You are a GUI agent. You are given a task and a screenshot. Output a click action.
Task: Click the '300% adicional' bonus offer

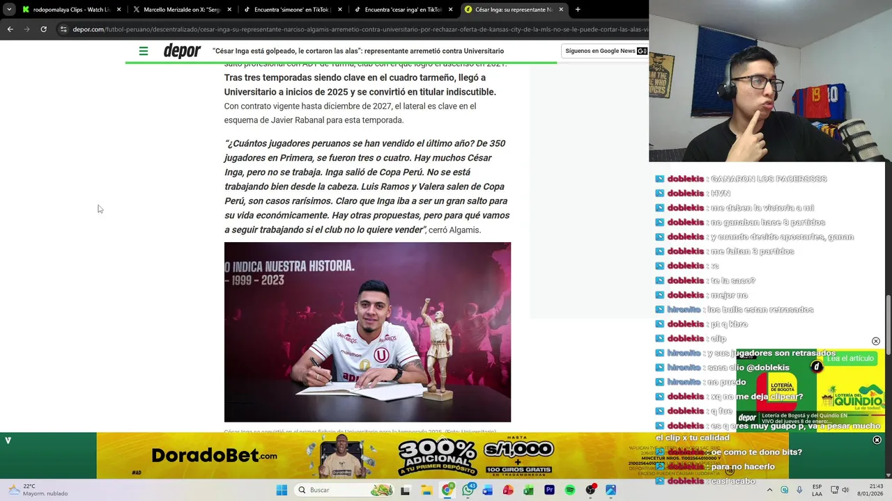(438, 457)
